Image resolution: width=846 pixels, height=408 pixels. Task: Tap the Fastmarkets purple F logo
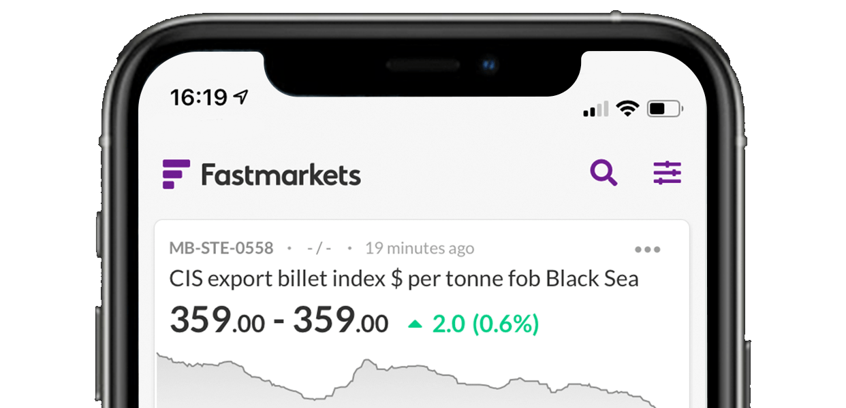point(176,174)
